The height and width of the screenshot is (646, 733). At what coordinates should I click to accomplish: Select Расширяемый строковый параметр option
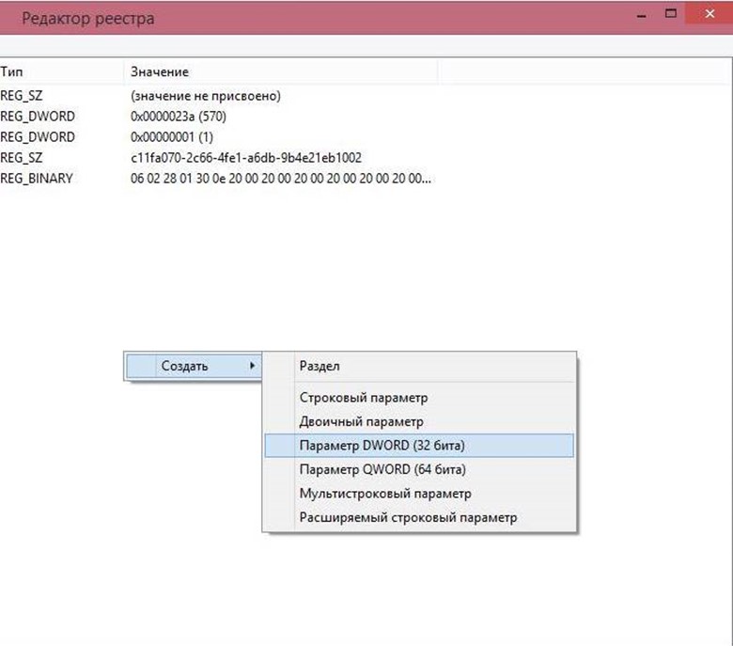click(407, 517)
